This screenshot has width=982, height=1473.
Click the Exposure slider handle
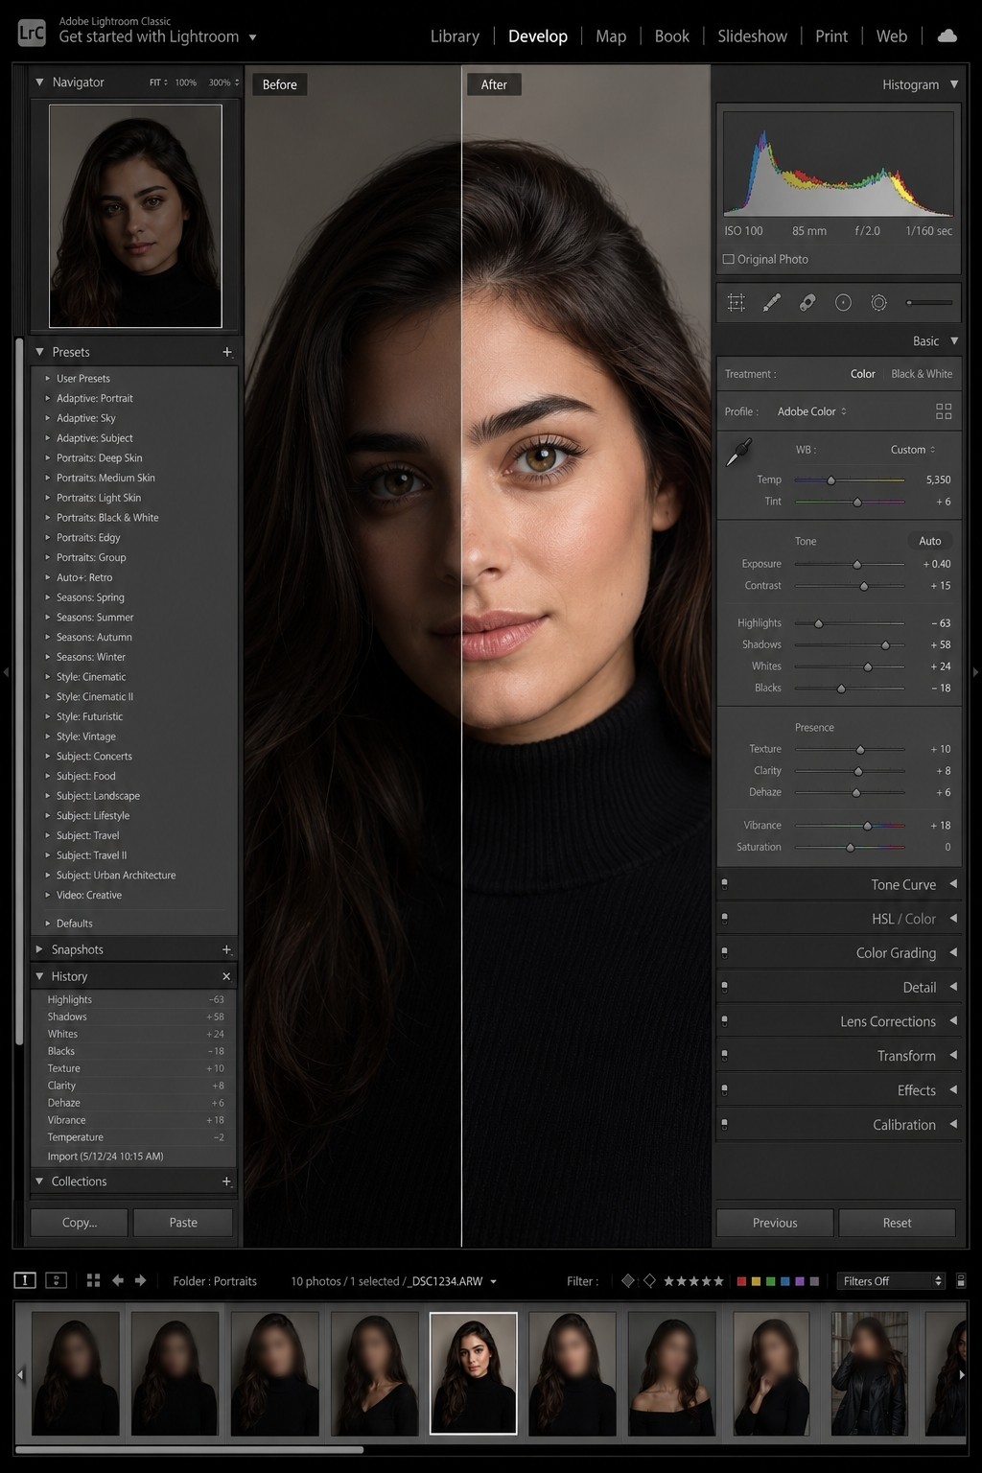tap(857, 565)
